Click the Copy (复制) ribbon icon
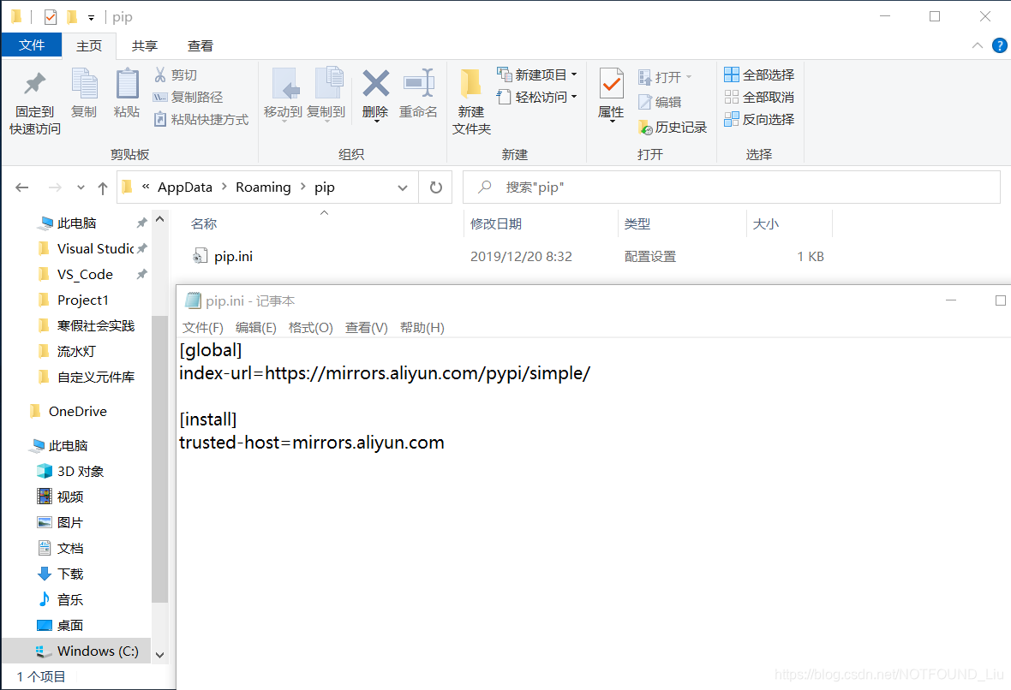The width and height of the screenshot is (1011, 690). click(x=84, y=84)
